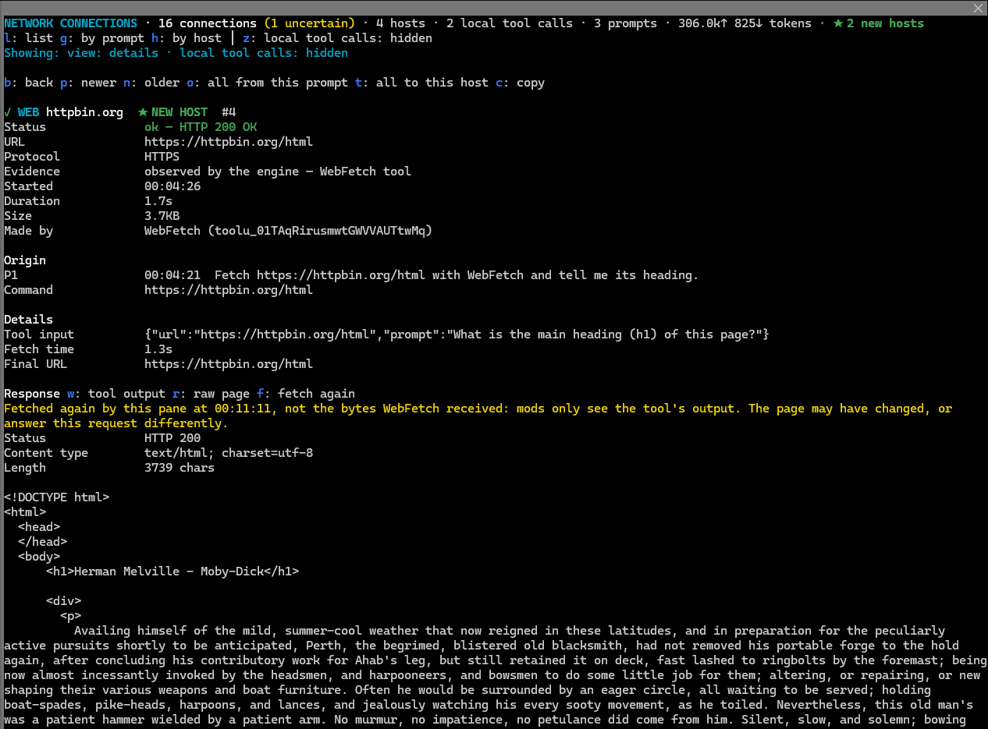This screenshot has width=988, height=729.
Task: Click the 'l: list' view shortcut
Action: click(x=28, y=37)
